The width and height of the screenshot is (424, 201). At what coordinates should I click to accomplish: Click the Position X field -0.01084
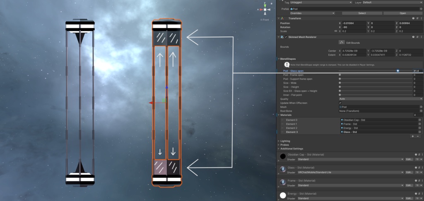pyautogui.click(x=354, y=23)
